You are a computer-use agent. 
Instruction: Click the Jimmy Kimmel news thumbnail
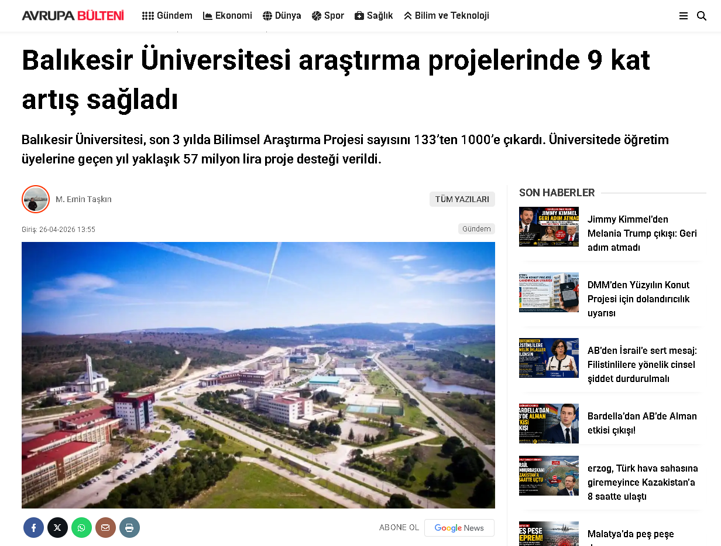[x=549, y=227]
